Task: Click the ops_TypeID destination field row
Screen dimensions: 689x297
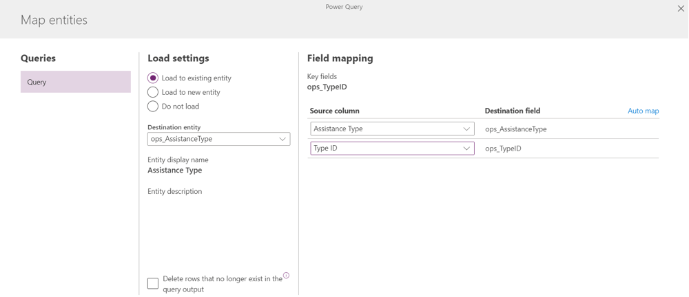Action: (x=503, y=148)
